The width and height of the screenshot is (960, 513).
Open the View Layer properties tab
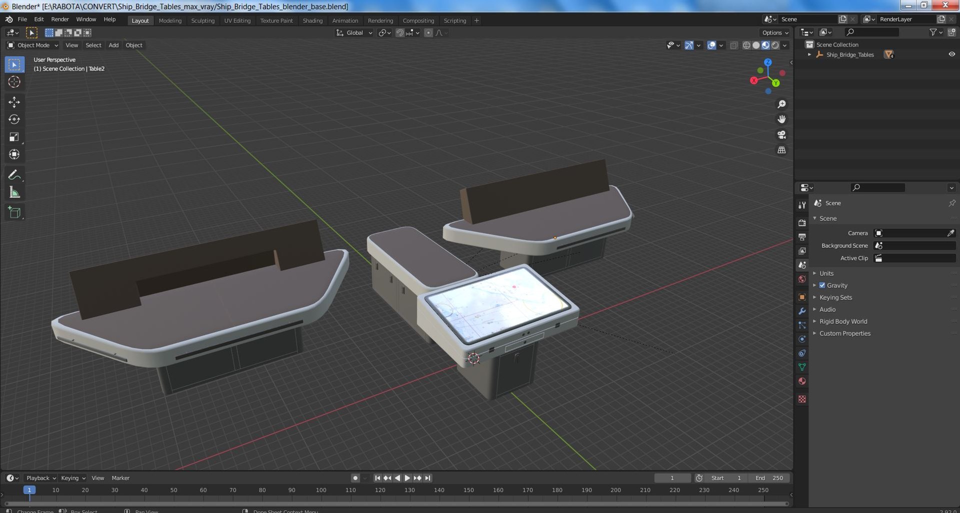tap(802, 251)
